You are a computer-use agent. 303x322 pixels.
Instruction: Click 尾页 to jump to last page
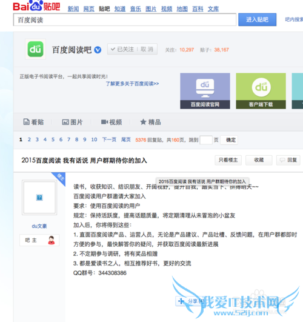(126, 139)
